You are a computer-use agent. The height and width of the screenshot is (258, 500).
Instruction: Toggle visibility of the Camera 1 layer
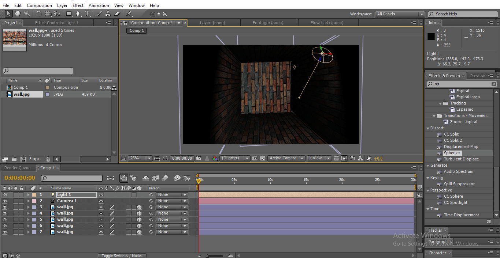click(5, 201)
